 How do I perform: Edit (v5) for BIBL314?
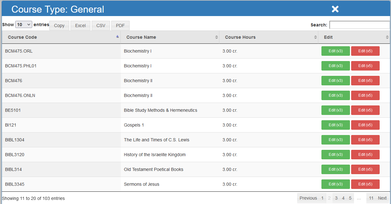tap(365, 169)
